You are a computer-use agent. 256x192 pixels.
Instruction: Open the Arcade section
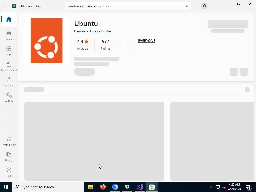pyautogui.click(x=9, y=82)
